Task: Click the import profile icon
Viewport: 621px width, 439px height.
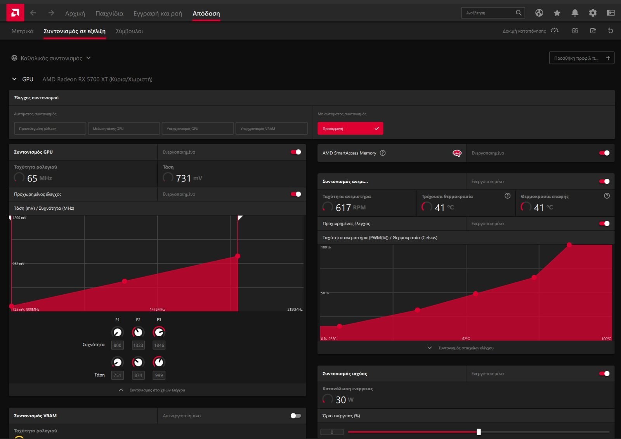Action: 575,31
